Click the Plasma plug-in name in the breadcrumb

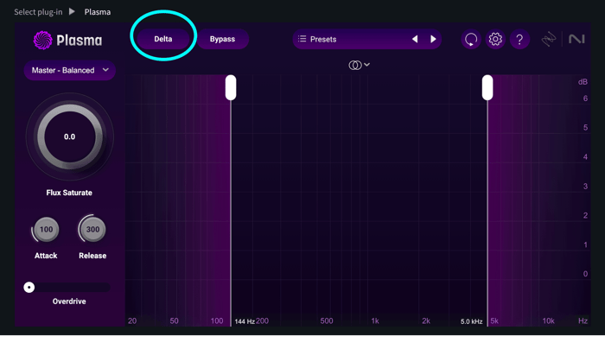98,12
